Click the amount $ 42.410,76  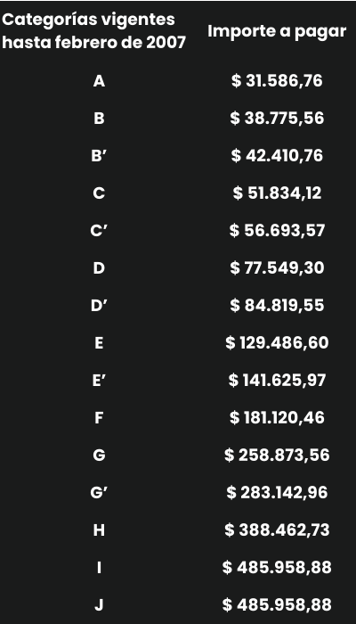click(277, 156)
